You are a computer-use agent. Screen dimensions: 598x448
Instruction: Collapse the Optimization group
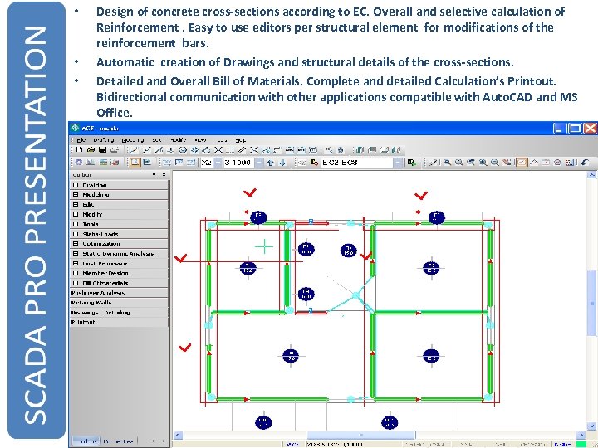[76, 243]
